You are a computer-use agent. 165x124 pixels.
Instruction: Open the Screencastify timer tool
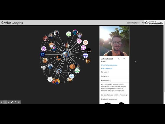click(x=15, y=102)
